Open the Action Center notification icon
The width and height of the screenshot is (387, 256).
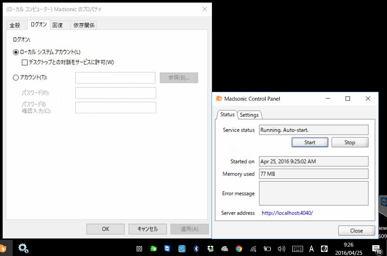pos(376,249)
